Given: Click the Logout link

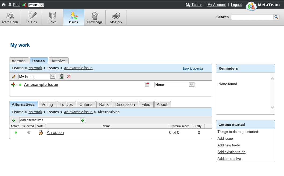Looking at the screenshot, I should pyautogui.click(x=236, y=5).
